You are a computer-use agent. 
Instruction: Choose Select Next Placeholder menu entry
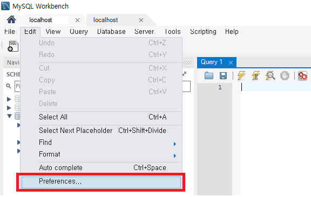pyautogui.click(x=101, y=131)
